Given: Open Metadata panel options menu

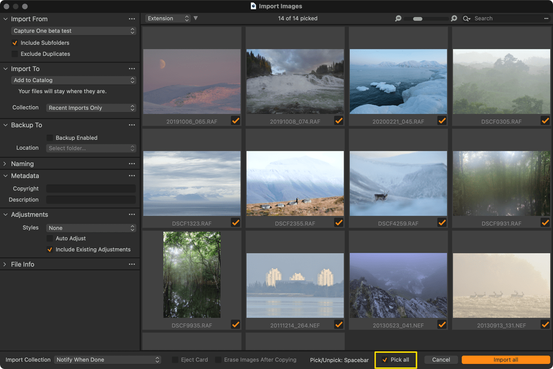Looking at the screenshot, I should (x=132, y=176).
